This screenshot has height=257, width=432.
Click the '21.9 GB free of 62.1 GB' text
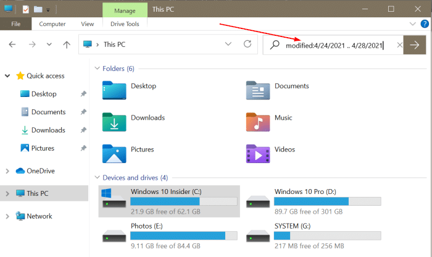(x=165, y=211)
